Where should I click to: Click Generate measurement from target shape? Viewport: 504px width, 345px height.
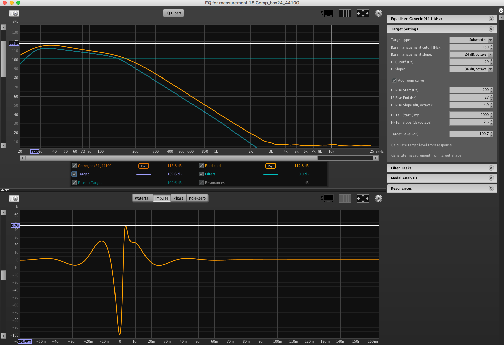[x=426, y=155]
